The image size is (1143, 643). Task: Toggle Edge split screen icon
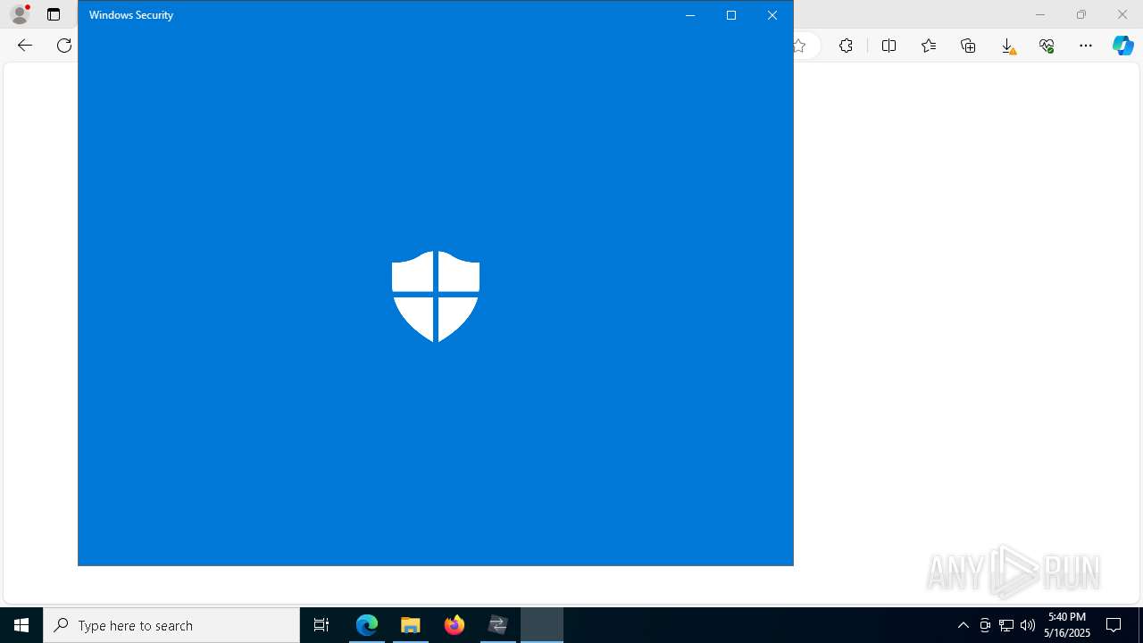click(x=889, y=46)
